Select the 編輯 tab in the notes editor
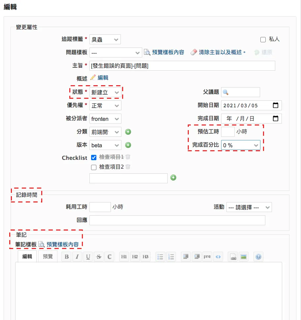 tap(27, 256)
